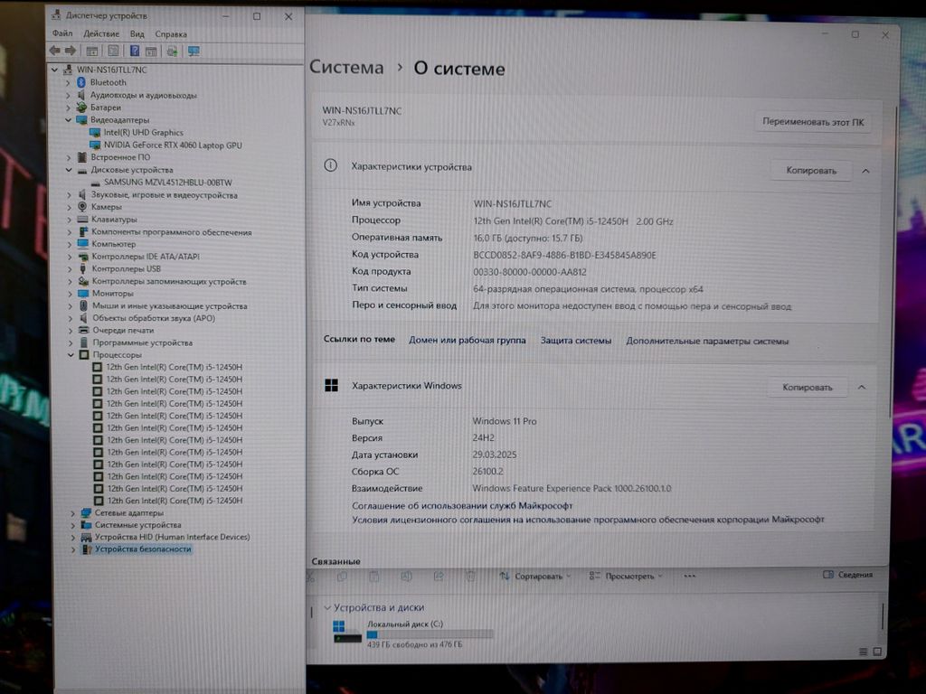Click the Переименовать этот ПК button
The width and height of the screenshot is (926, 694).
point(812,121)
